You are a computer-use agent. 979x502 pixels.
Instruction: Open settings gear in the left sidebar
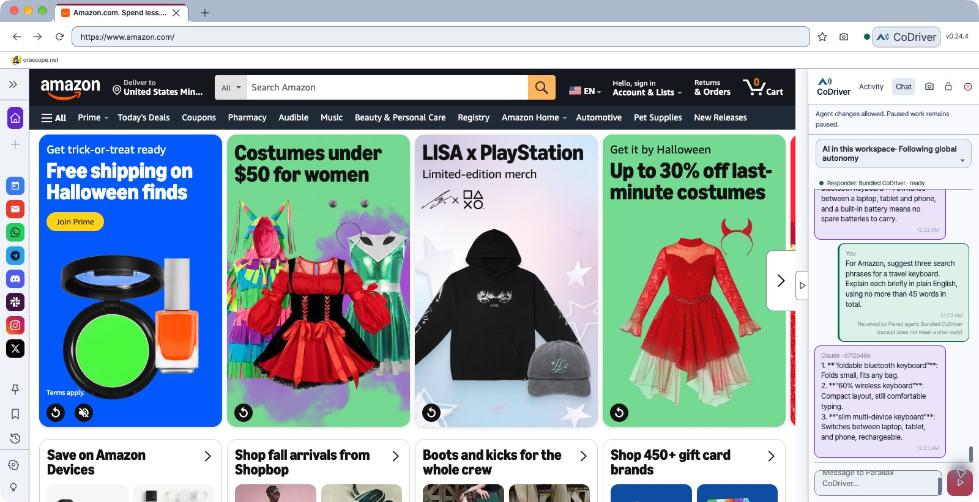point(13,465)
